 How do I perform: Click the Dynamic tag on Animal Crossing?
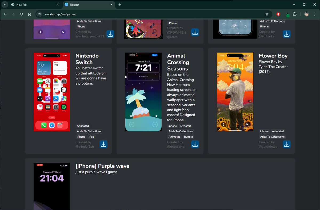tap(186, 126)
